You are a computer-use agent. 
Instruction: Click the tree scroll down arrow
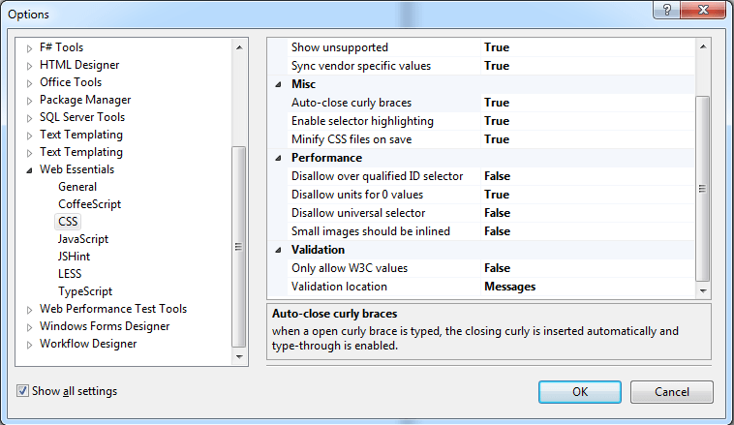(239, 356)
